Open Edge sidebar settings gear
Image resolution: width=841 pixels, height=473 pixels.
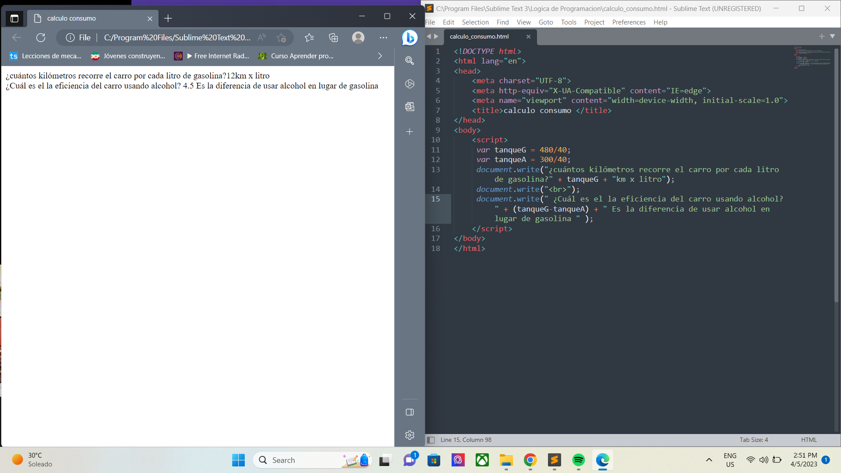click(x=410, y=435)
